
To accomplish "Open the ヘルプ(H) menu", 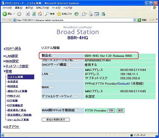I will coord(68,8).
